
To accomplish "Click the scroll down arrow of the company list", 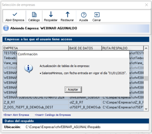I will 146,109.
